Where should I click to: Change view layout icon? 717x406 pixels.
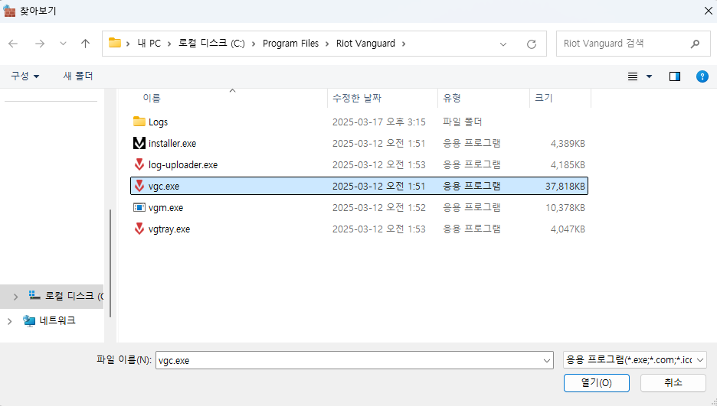pos(633,76)
